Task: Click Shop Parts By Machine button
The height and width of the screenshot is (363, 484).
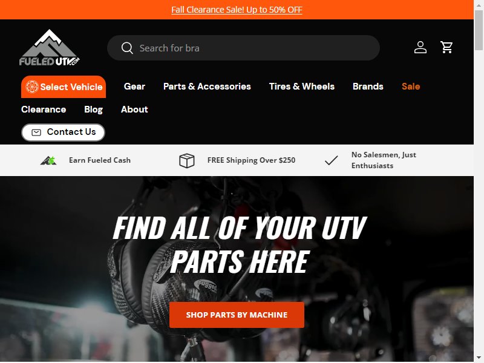Action: 237,315
